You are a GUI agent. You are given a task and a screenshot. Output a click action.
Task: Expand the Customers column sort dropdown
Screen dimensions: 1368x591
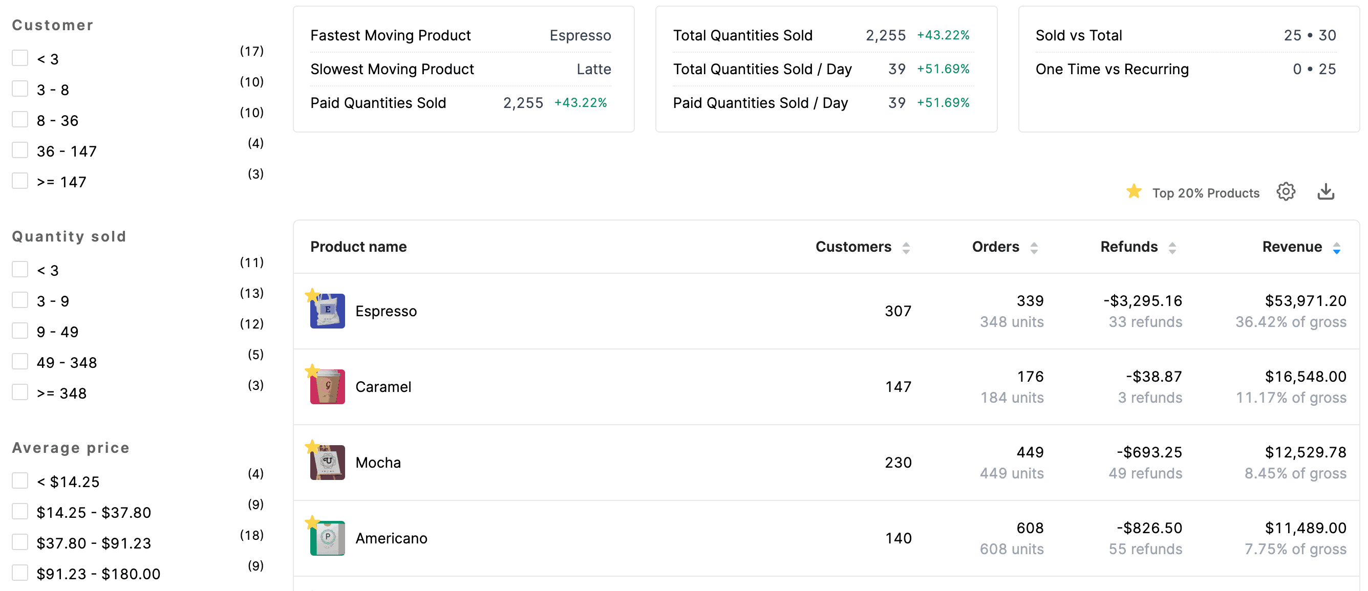click(x=908, y=248)
